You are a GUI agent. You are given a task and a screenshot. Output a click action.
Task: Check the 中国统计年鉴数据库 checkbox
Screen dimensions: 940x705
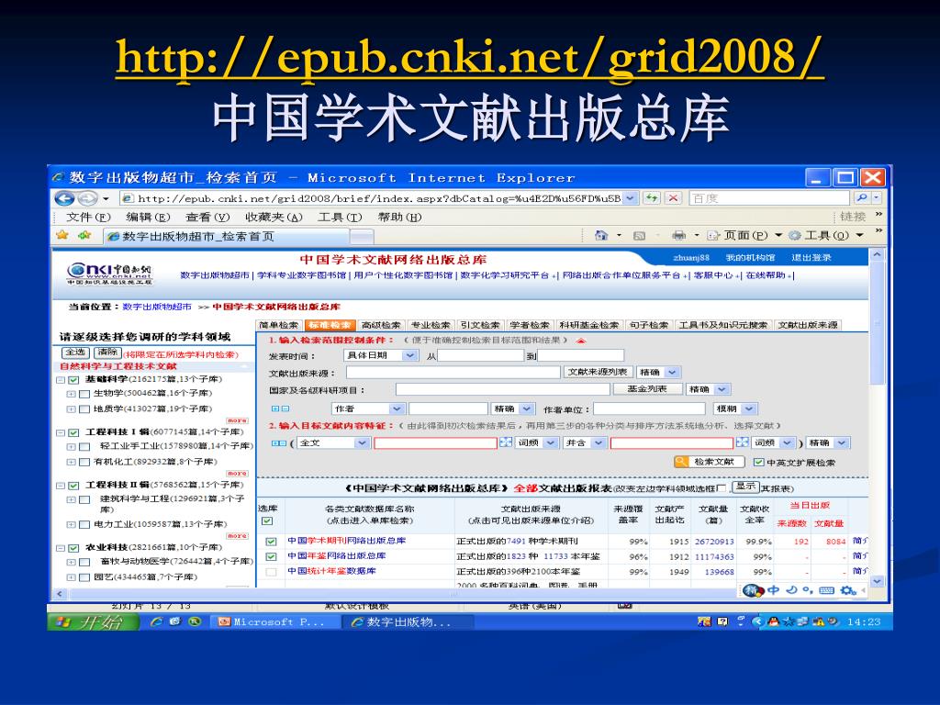point(271,571)
